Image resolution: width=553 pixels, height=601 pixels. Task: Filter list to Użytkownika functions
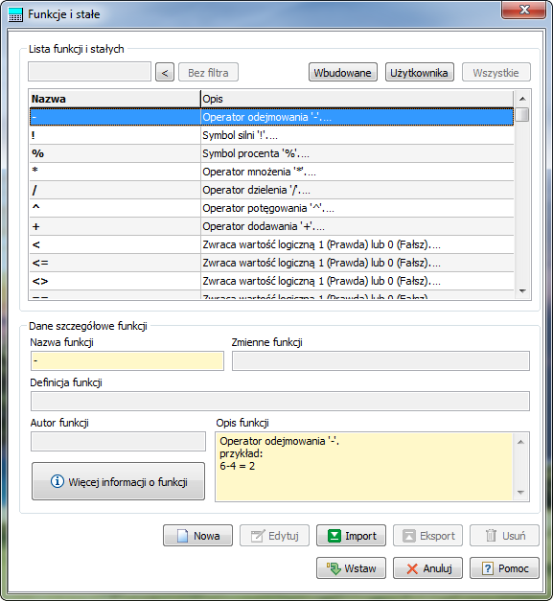click(x=419, y=72)
